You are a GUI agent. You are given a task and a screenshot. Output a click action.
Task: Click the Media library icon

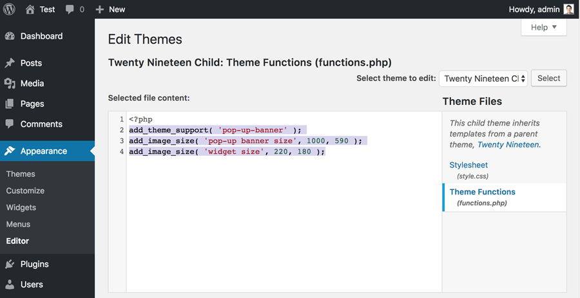click(x=10, y=84)
